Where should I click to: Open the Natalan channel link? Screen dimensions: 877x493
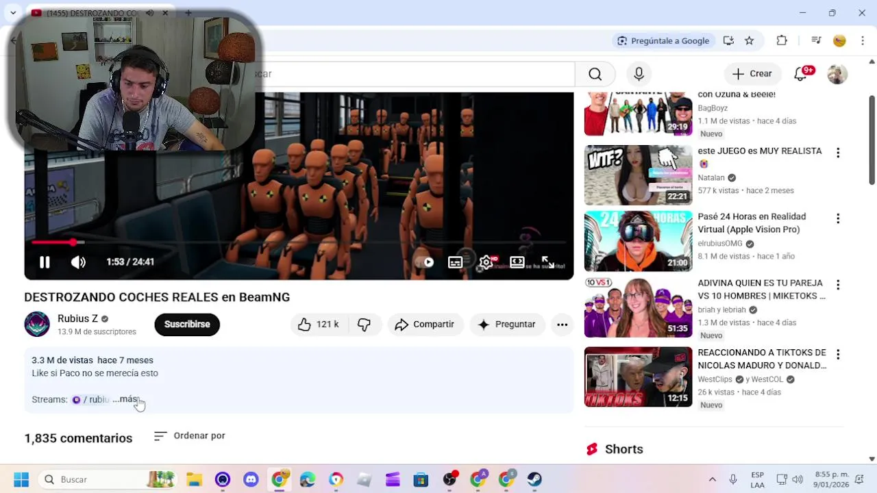[x=711, y=177]
